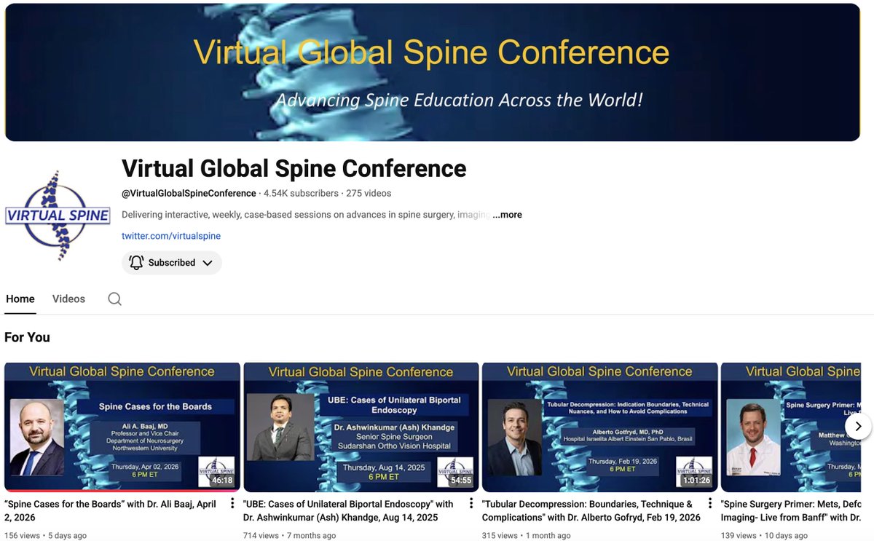
Task: Switch to the Videos tab
Action: click(68, 299)
